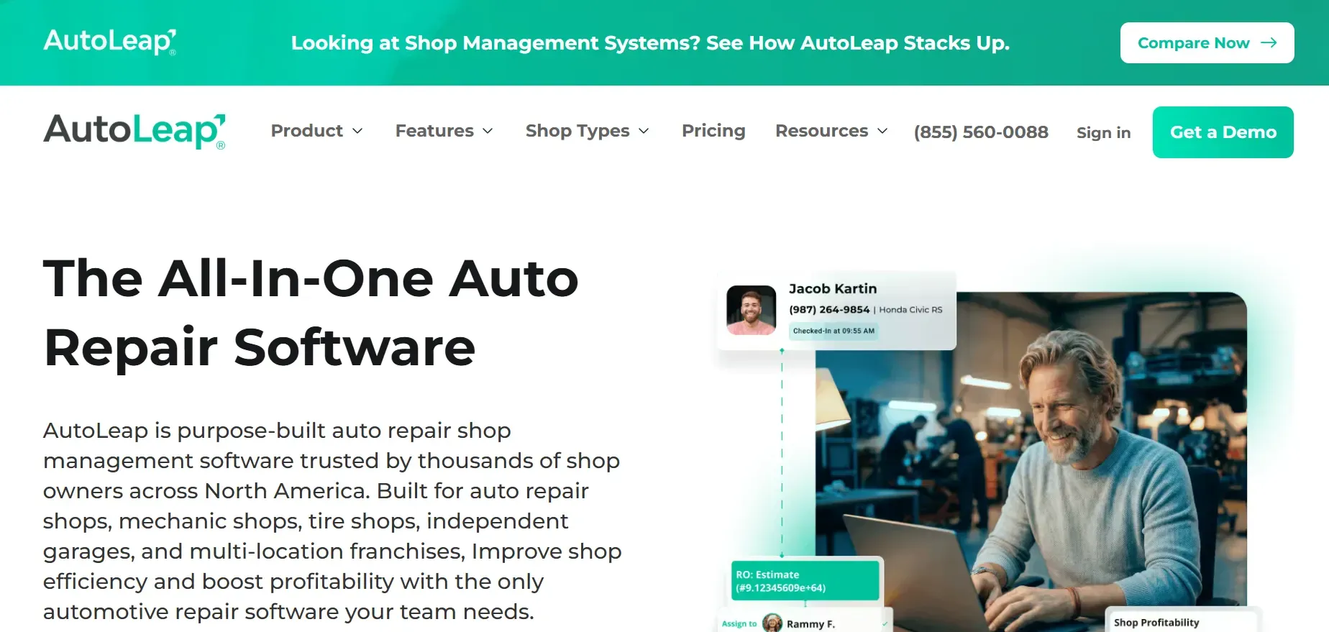Click the Sign in link

pyautogui.click(x=1103, y=133)
